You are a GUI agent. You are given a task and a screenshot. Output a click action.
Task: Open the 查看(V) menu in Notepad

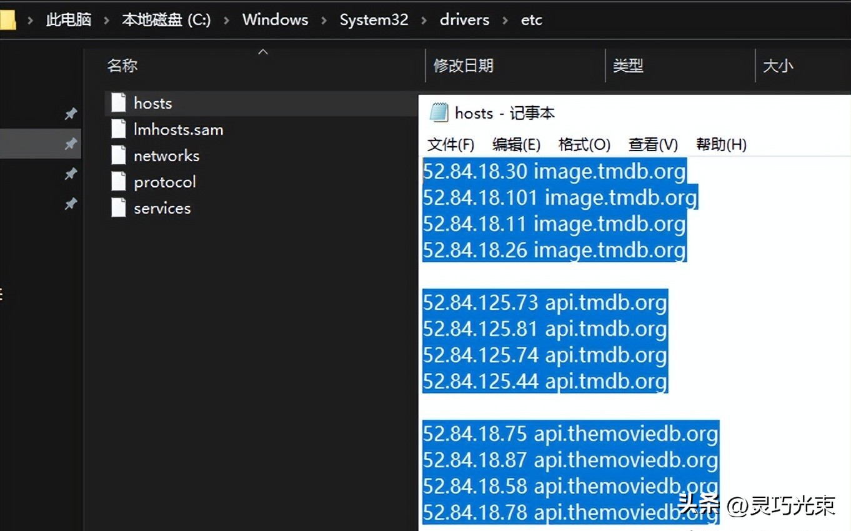[x=653, y=145]
